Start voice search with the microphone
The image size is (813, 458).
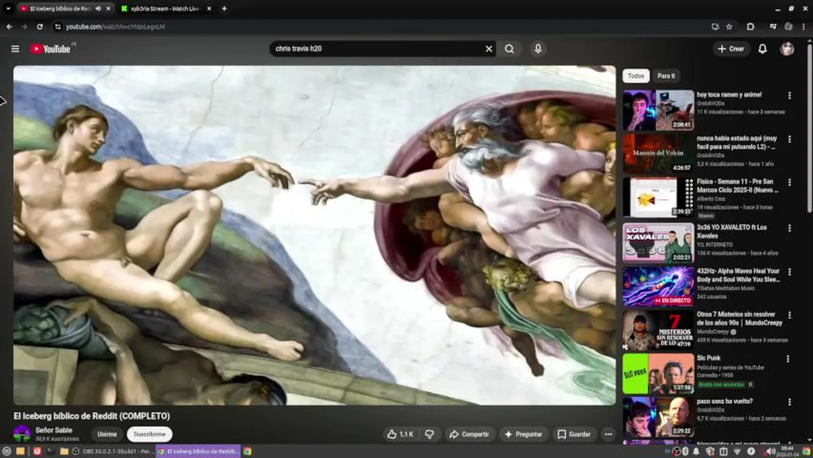(x=538, y=48)
